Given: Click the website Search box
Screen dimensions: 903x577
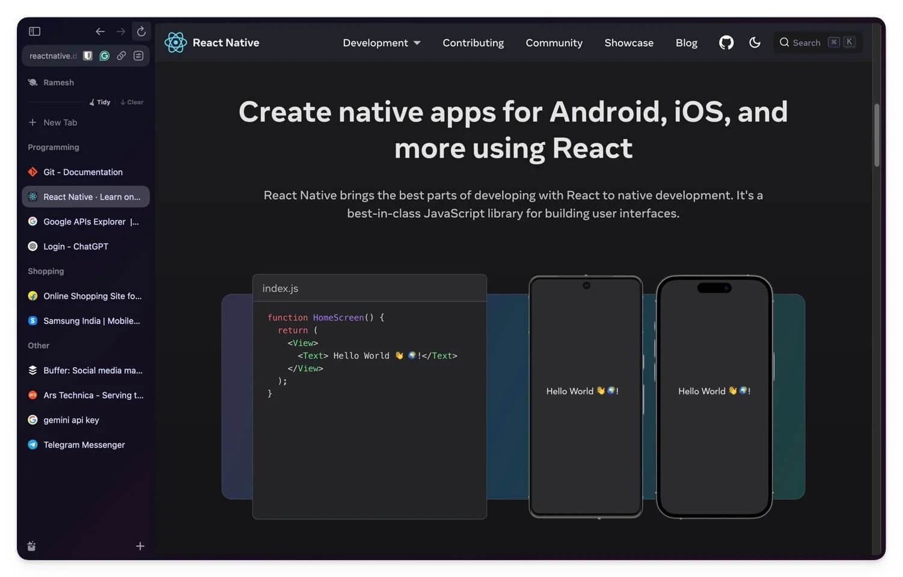Looking at the screenshot, I should (818, 42).
